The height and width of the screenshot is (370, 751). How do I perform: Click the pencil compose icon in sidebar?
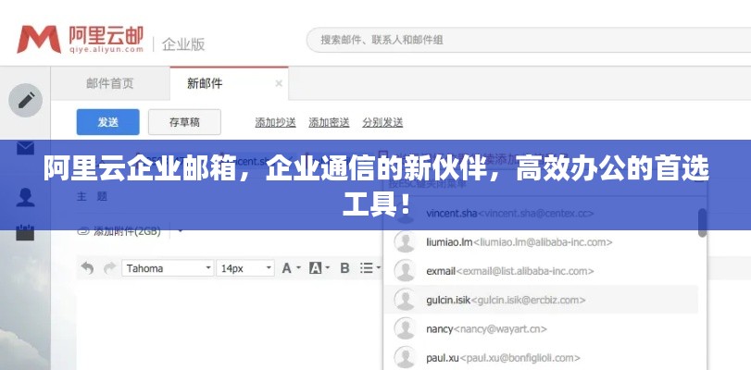click(25, 100)
